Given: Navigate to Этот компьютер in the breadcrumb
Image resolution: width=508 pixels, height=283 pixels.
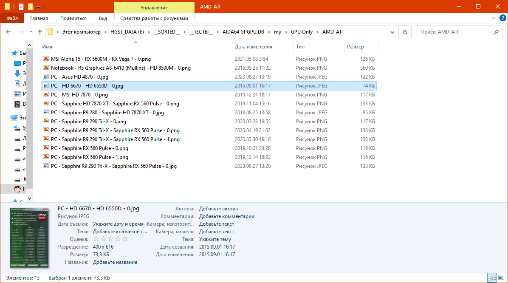Looking at the screenshot, I should (81, 32).
